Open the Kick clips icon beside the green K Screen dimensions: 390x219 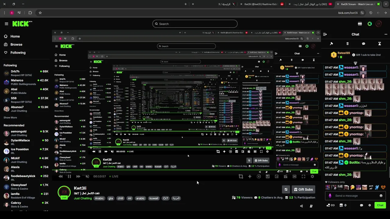coord(360,24)
